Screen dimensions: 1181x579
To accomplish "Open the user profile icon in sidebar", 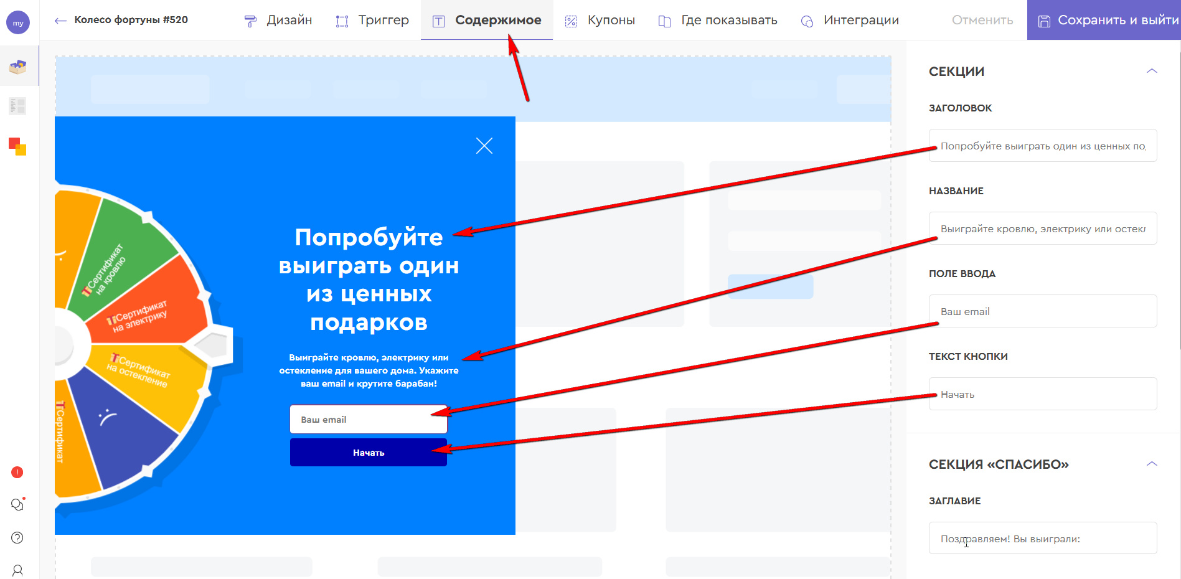I will (x=17, y=570).
